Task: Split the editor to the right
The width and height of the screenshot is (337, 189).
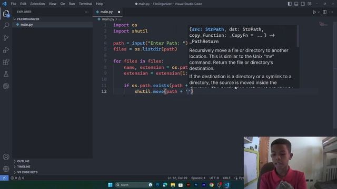Action: click(x=324, y=12)
